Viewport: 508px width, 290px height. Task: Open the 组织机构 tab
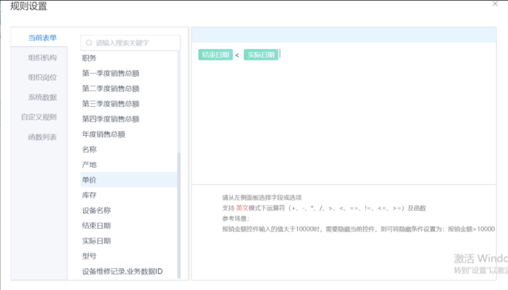(x=42, y=58)
